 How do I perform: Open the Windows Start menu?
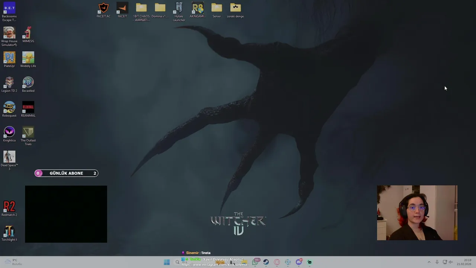pos(167,262)
